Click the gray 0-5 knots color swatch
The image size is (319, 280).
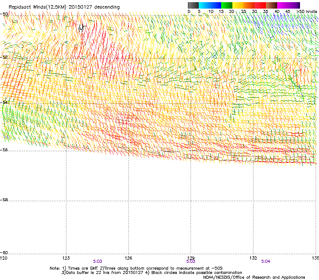193,5
